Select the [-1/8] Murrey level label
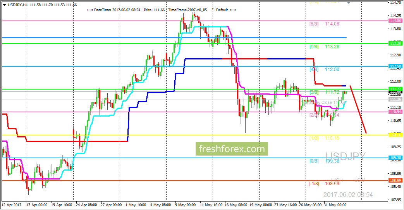The width and height of the screenshot is (404, 210). click(314, 184)
